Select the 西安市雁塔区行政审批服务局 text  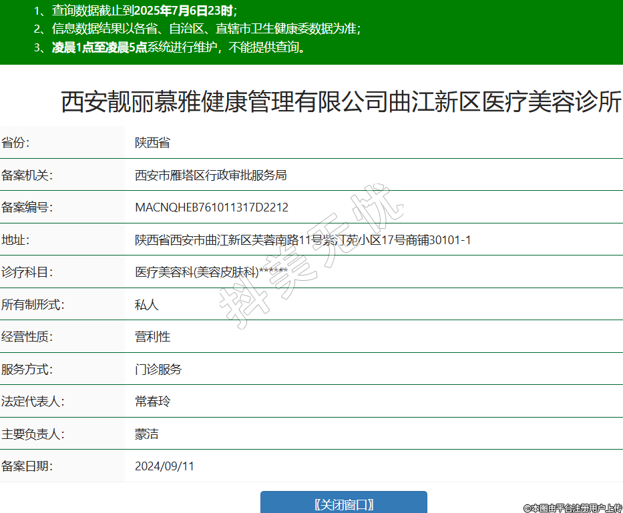pos(210,175)
